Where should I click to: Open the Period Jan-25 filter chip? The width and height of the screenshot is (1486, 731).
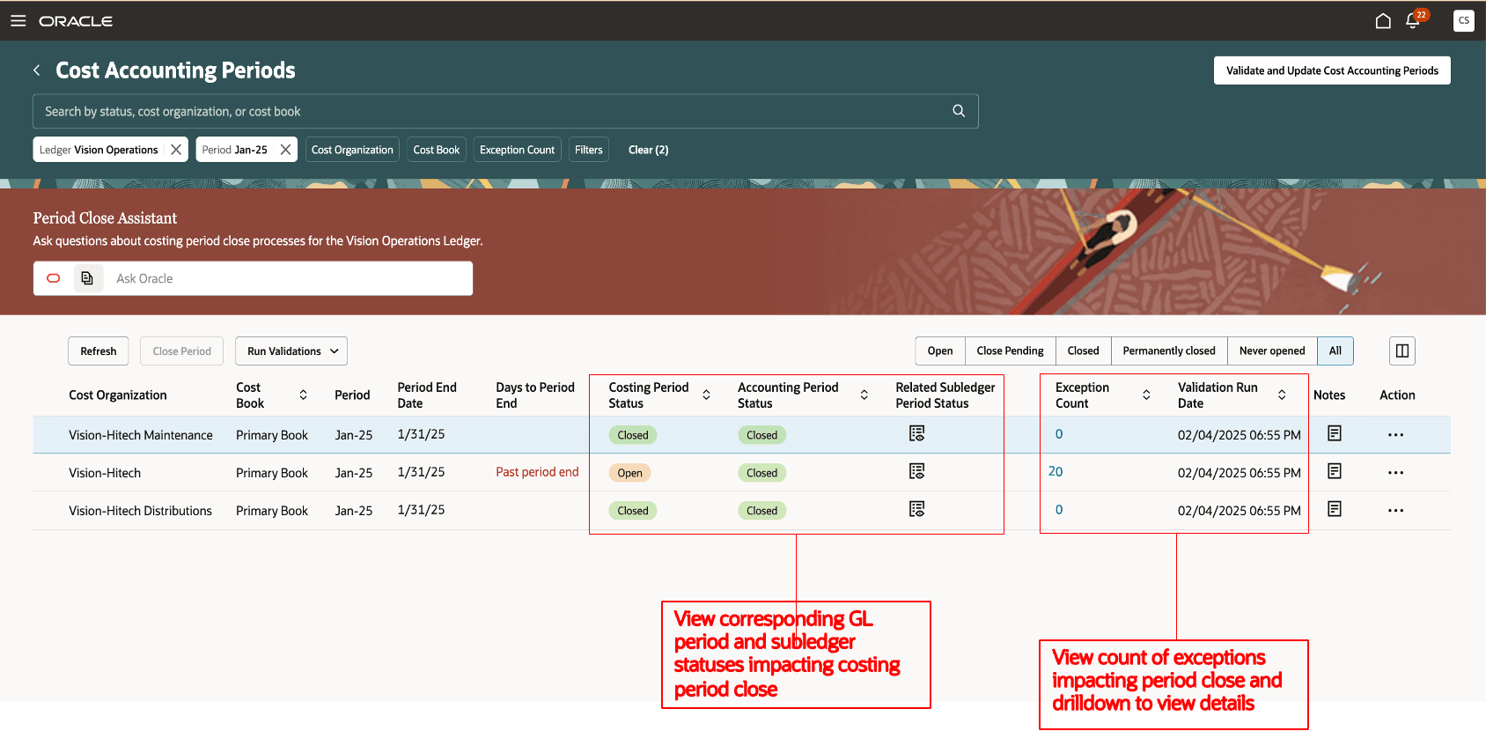coord(234,150)
